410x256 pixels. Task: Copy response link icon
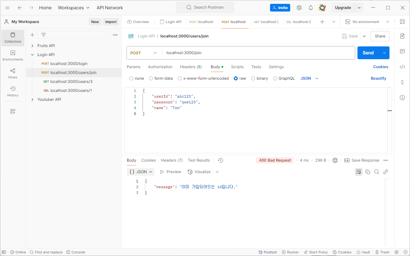tap(386, 172)
